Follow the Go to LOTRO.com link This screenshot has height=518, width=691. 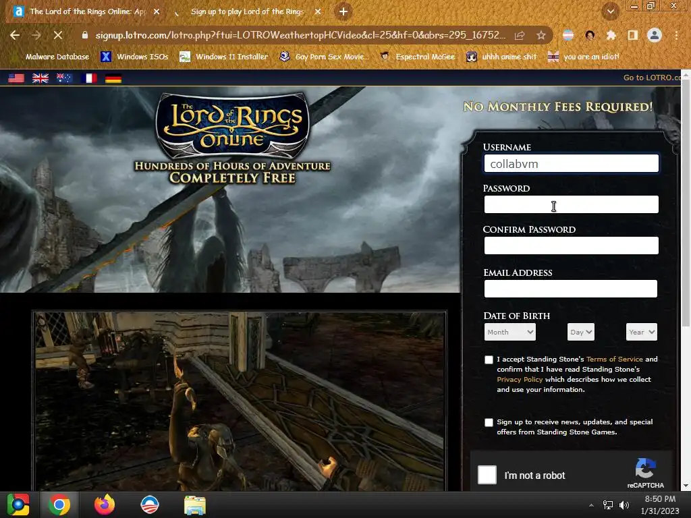(x=652, y=78)
